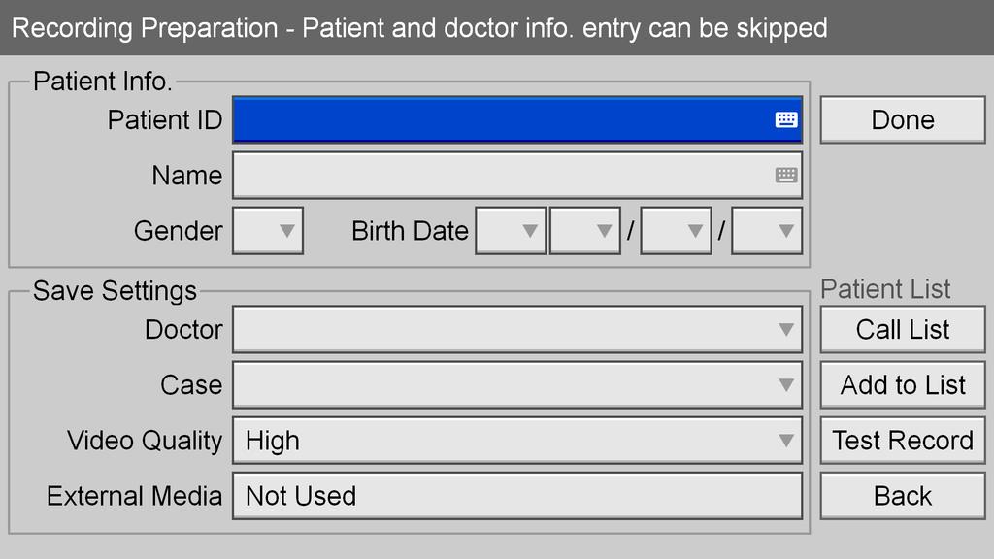Select the External Media Not Used field

[x=517, y=496]
